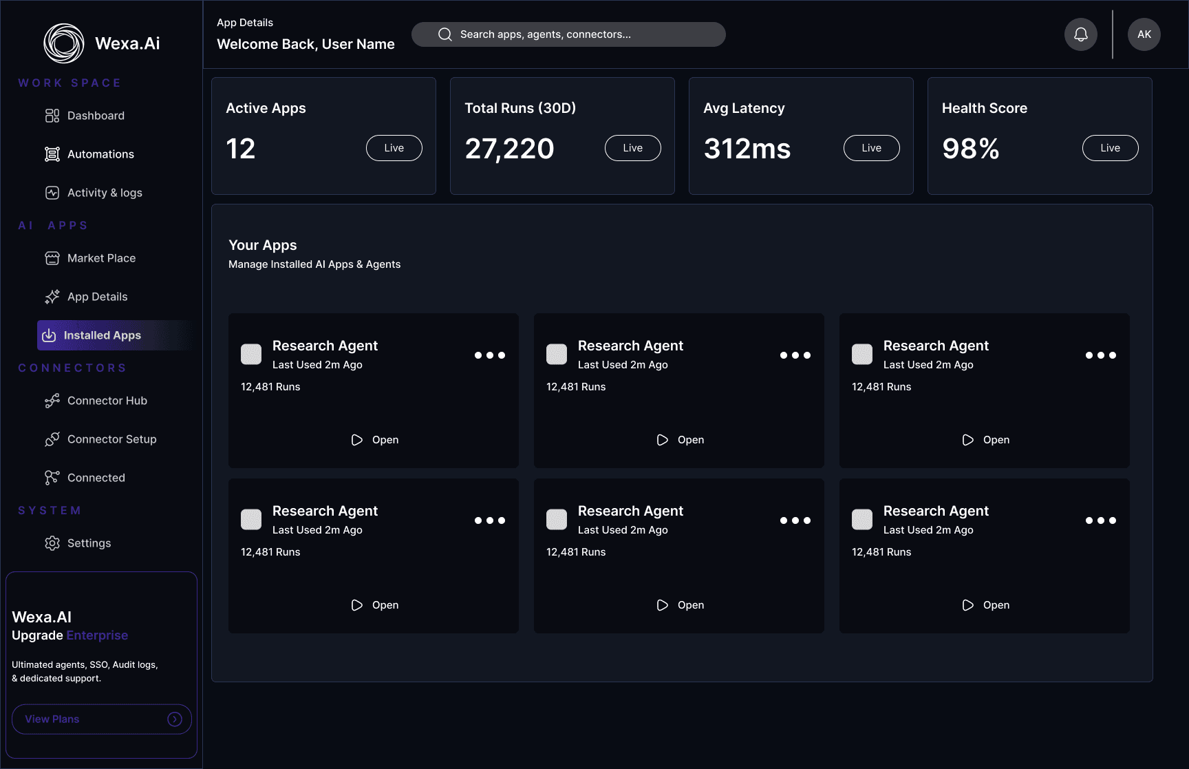Open the bottom-middle Research Agent app
The width and height of the screenshot is (1189, 769).
point(680,605)
